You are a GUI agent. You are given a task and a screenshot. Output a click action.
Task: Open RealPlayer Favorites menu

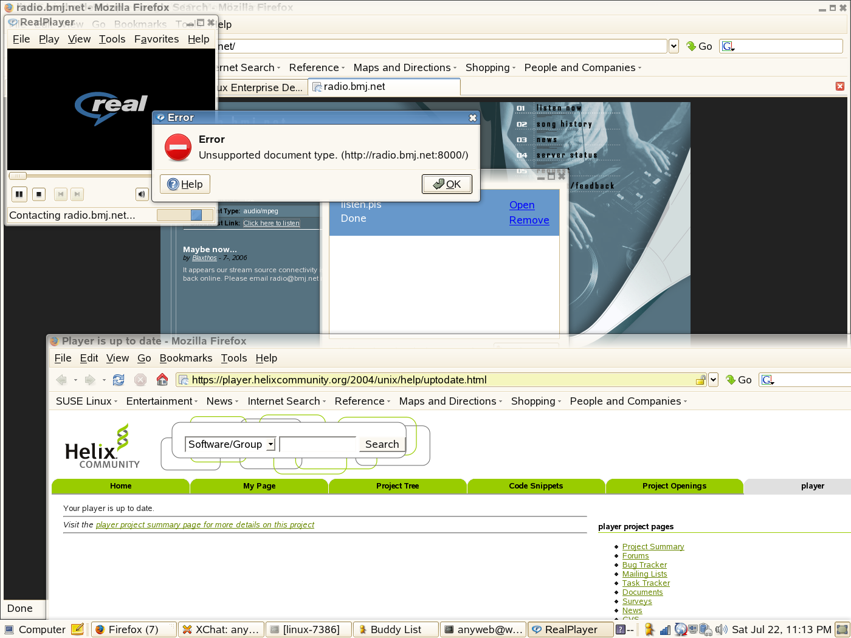[x=156, y=39]
